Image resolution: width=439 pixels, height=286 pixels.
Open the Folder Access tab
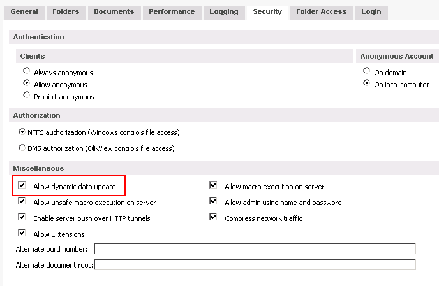point(322,12)
